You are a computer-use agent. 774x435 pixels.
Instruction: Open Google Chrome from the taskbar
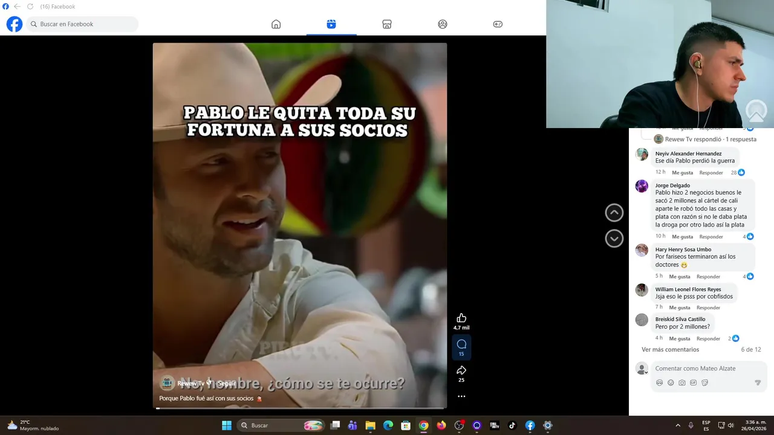424,425
